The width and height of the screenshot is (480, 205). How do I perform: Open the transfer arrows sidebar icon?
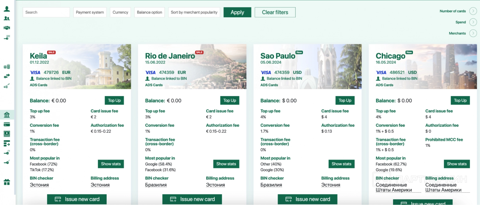(x=7, y=76)
